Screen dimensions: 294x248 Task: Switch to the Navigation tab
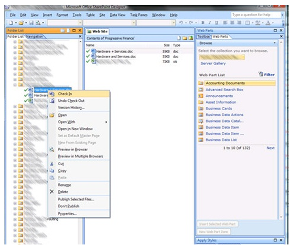(x=34, y=36)
